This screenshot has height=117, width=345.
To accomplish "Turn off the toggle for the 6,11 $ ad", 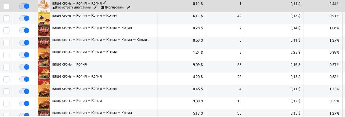I will (25, 18).
